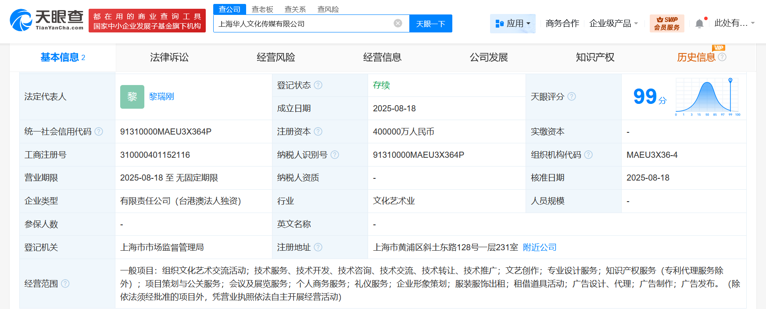
Task: Click help icon beside 注册资本
Action: pos(318,131)
